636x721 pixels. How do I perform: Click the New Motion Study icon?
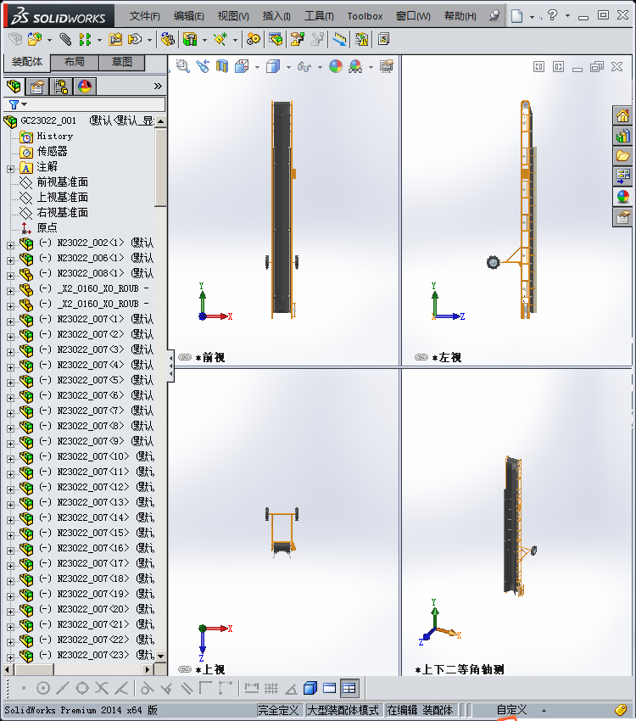[253, 39]
